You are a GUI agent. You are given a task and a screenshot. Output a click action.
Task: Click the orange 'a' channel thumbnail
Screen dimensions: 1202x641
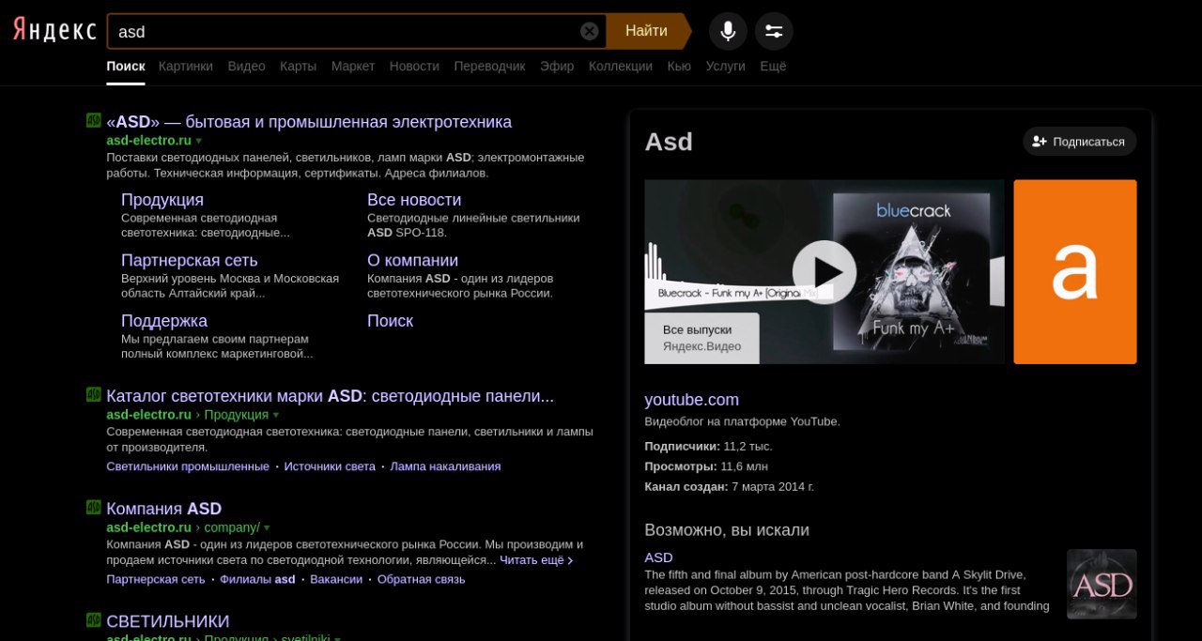pos(1075,272)
